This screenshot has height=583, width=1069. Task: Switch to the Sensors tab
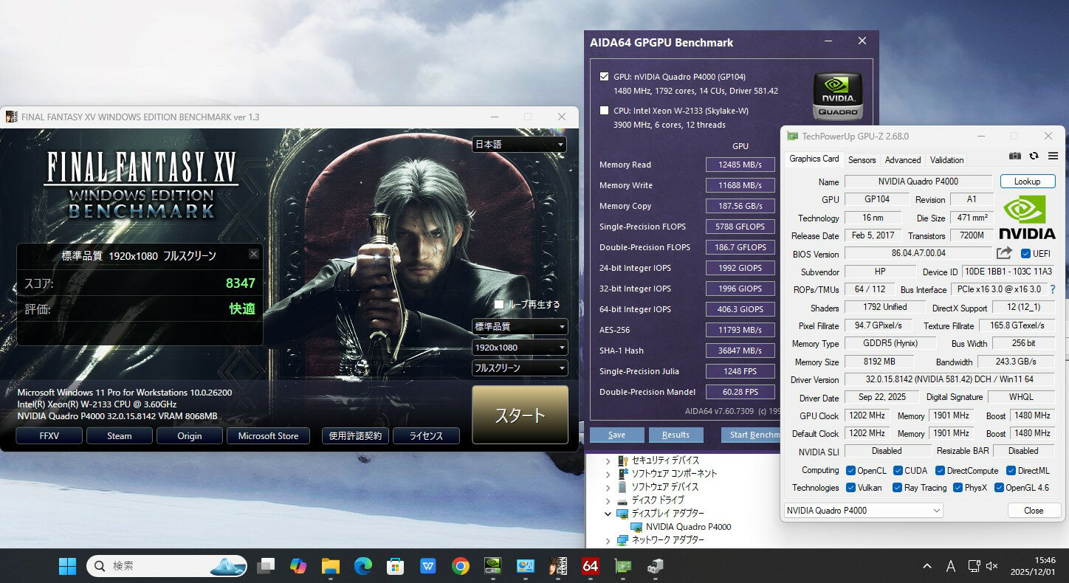coord(862,159)
